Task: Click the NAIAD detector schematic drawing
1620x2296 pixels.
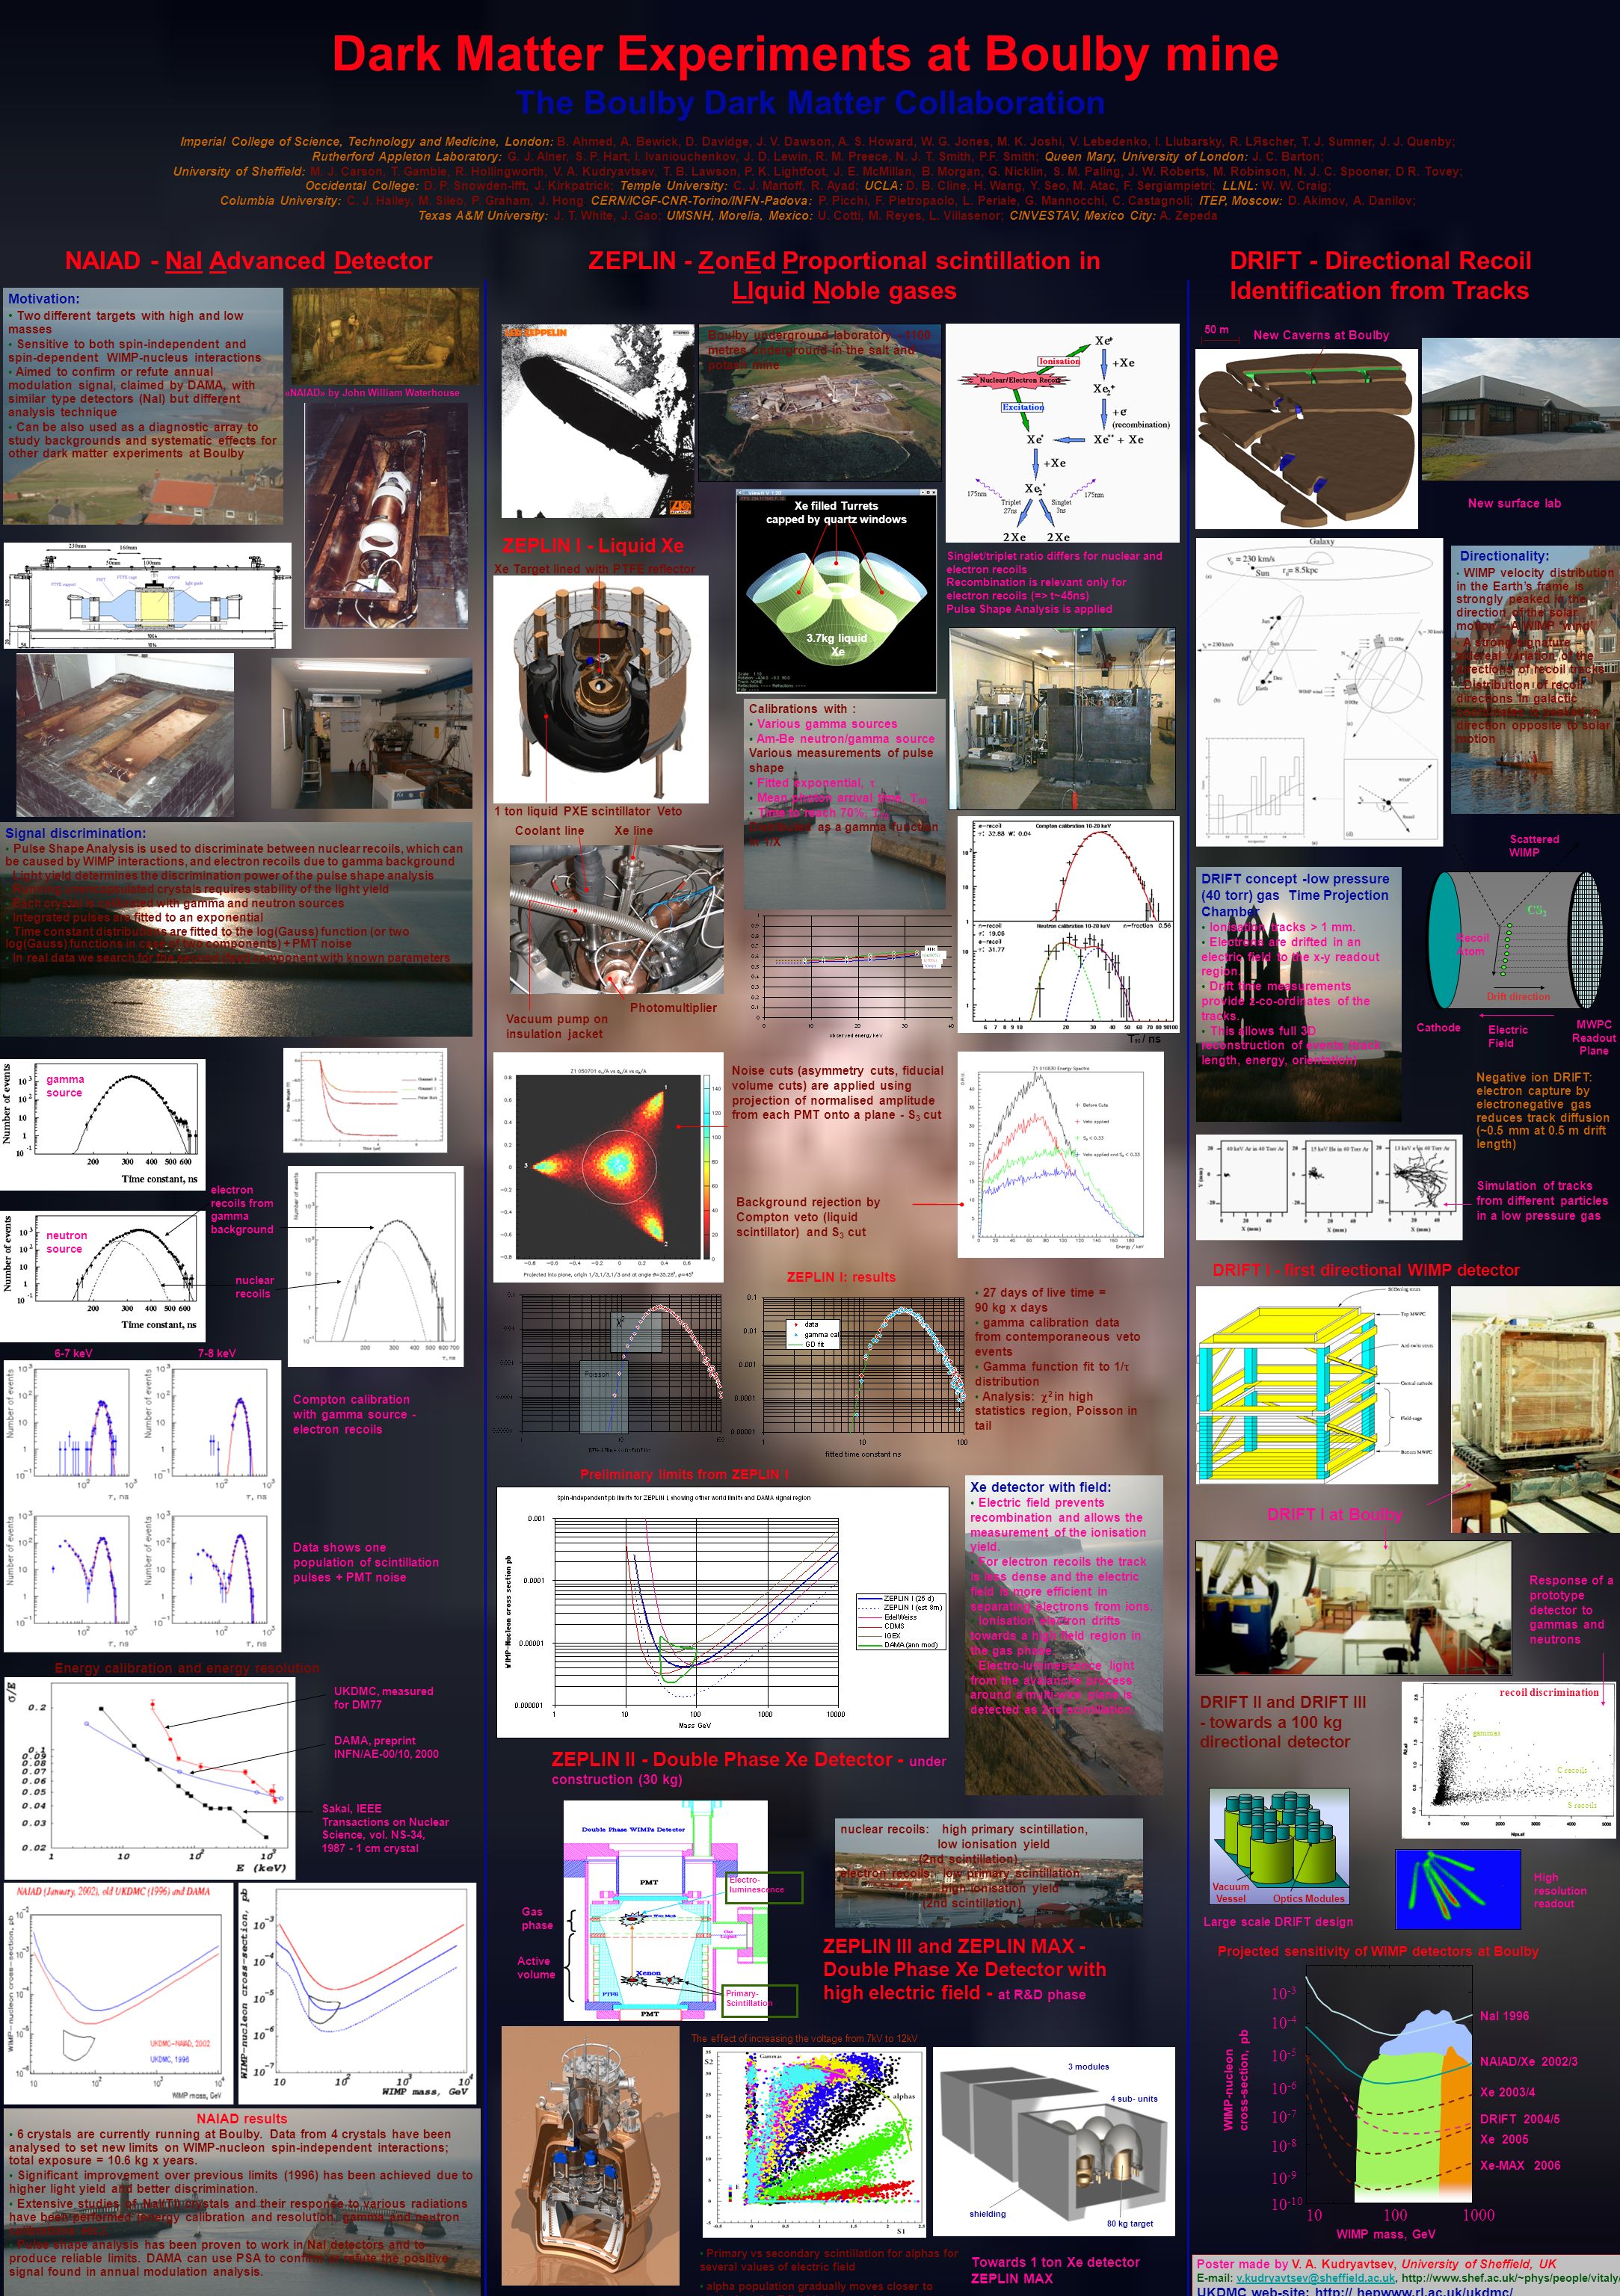Action: (x=147, y=596)
